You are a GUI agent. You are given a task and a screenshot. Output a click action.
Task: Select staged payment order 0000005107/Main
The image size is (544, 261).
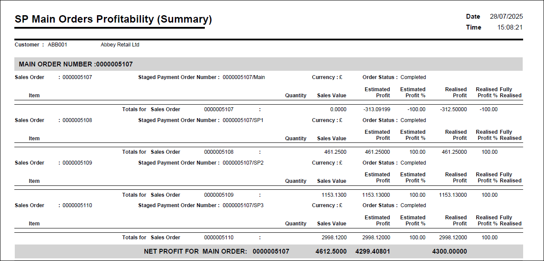[x=244, y=77]
